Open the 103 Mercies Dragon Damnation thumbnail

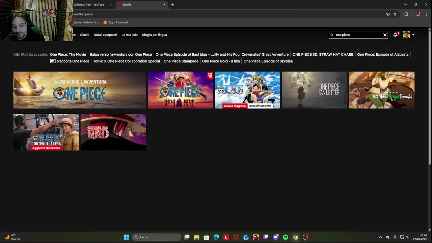pos(382,90)
